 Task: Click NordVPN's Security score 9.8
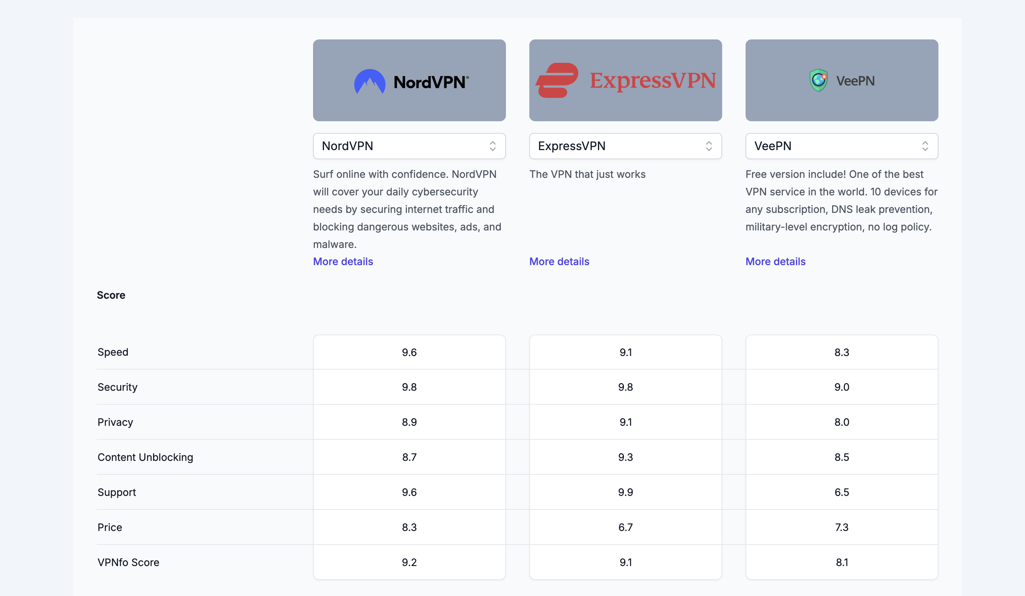(x=409, y=387)
